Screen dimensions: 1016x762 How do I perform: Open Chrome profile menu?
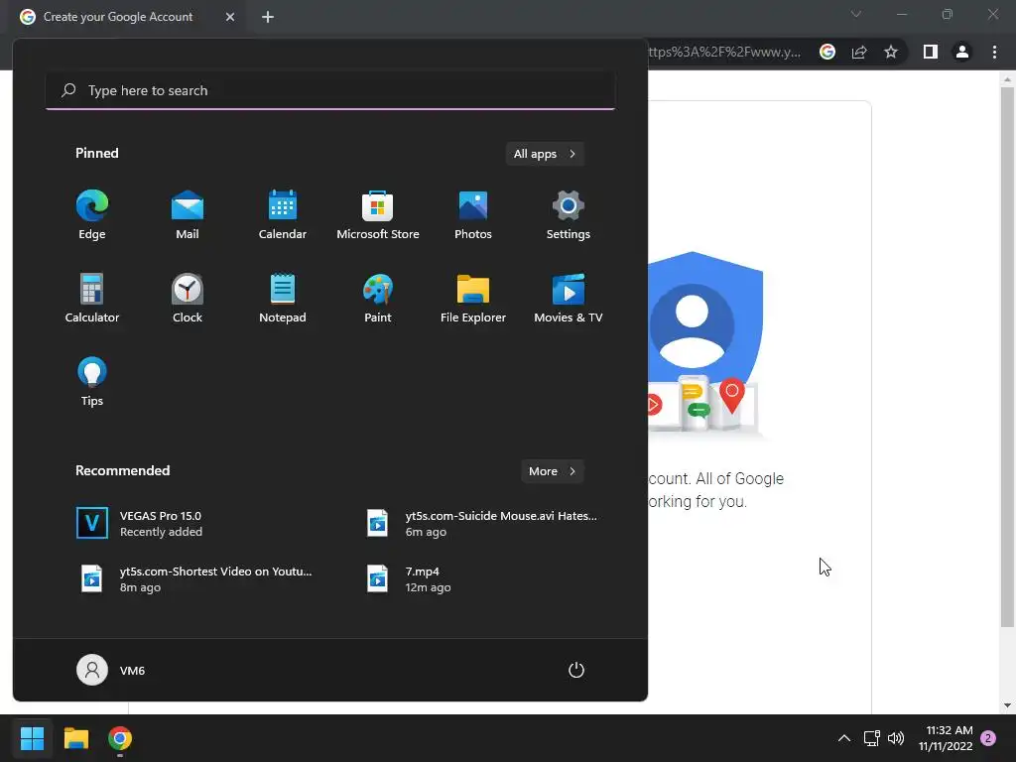(962, 52)
